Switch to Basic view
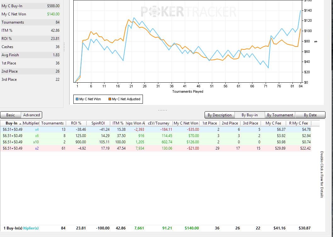 click(10, 115)
